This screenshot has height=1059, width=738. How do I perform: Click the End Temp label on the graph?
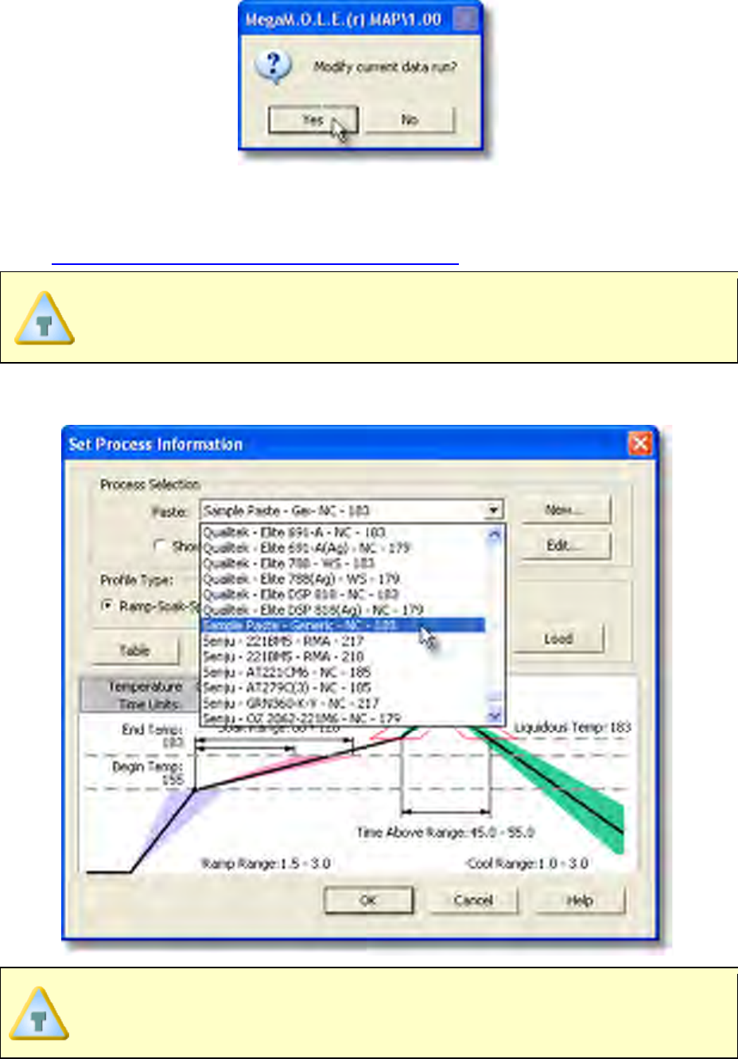click(152, 730)
